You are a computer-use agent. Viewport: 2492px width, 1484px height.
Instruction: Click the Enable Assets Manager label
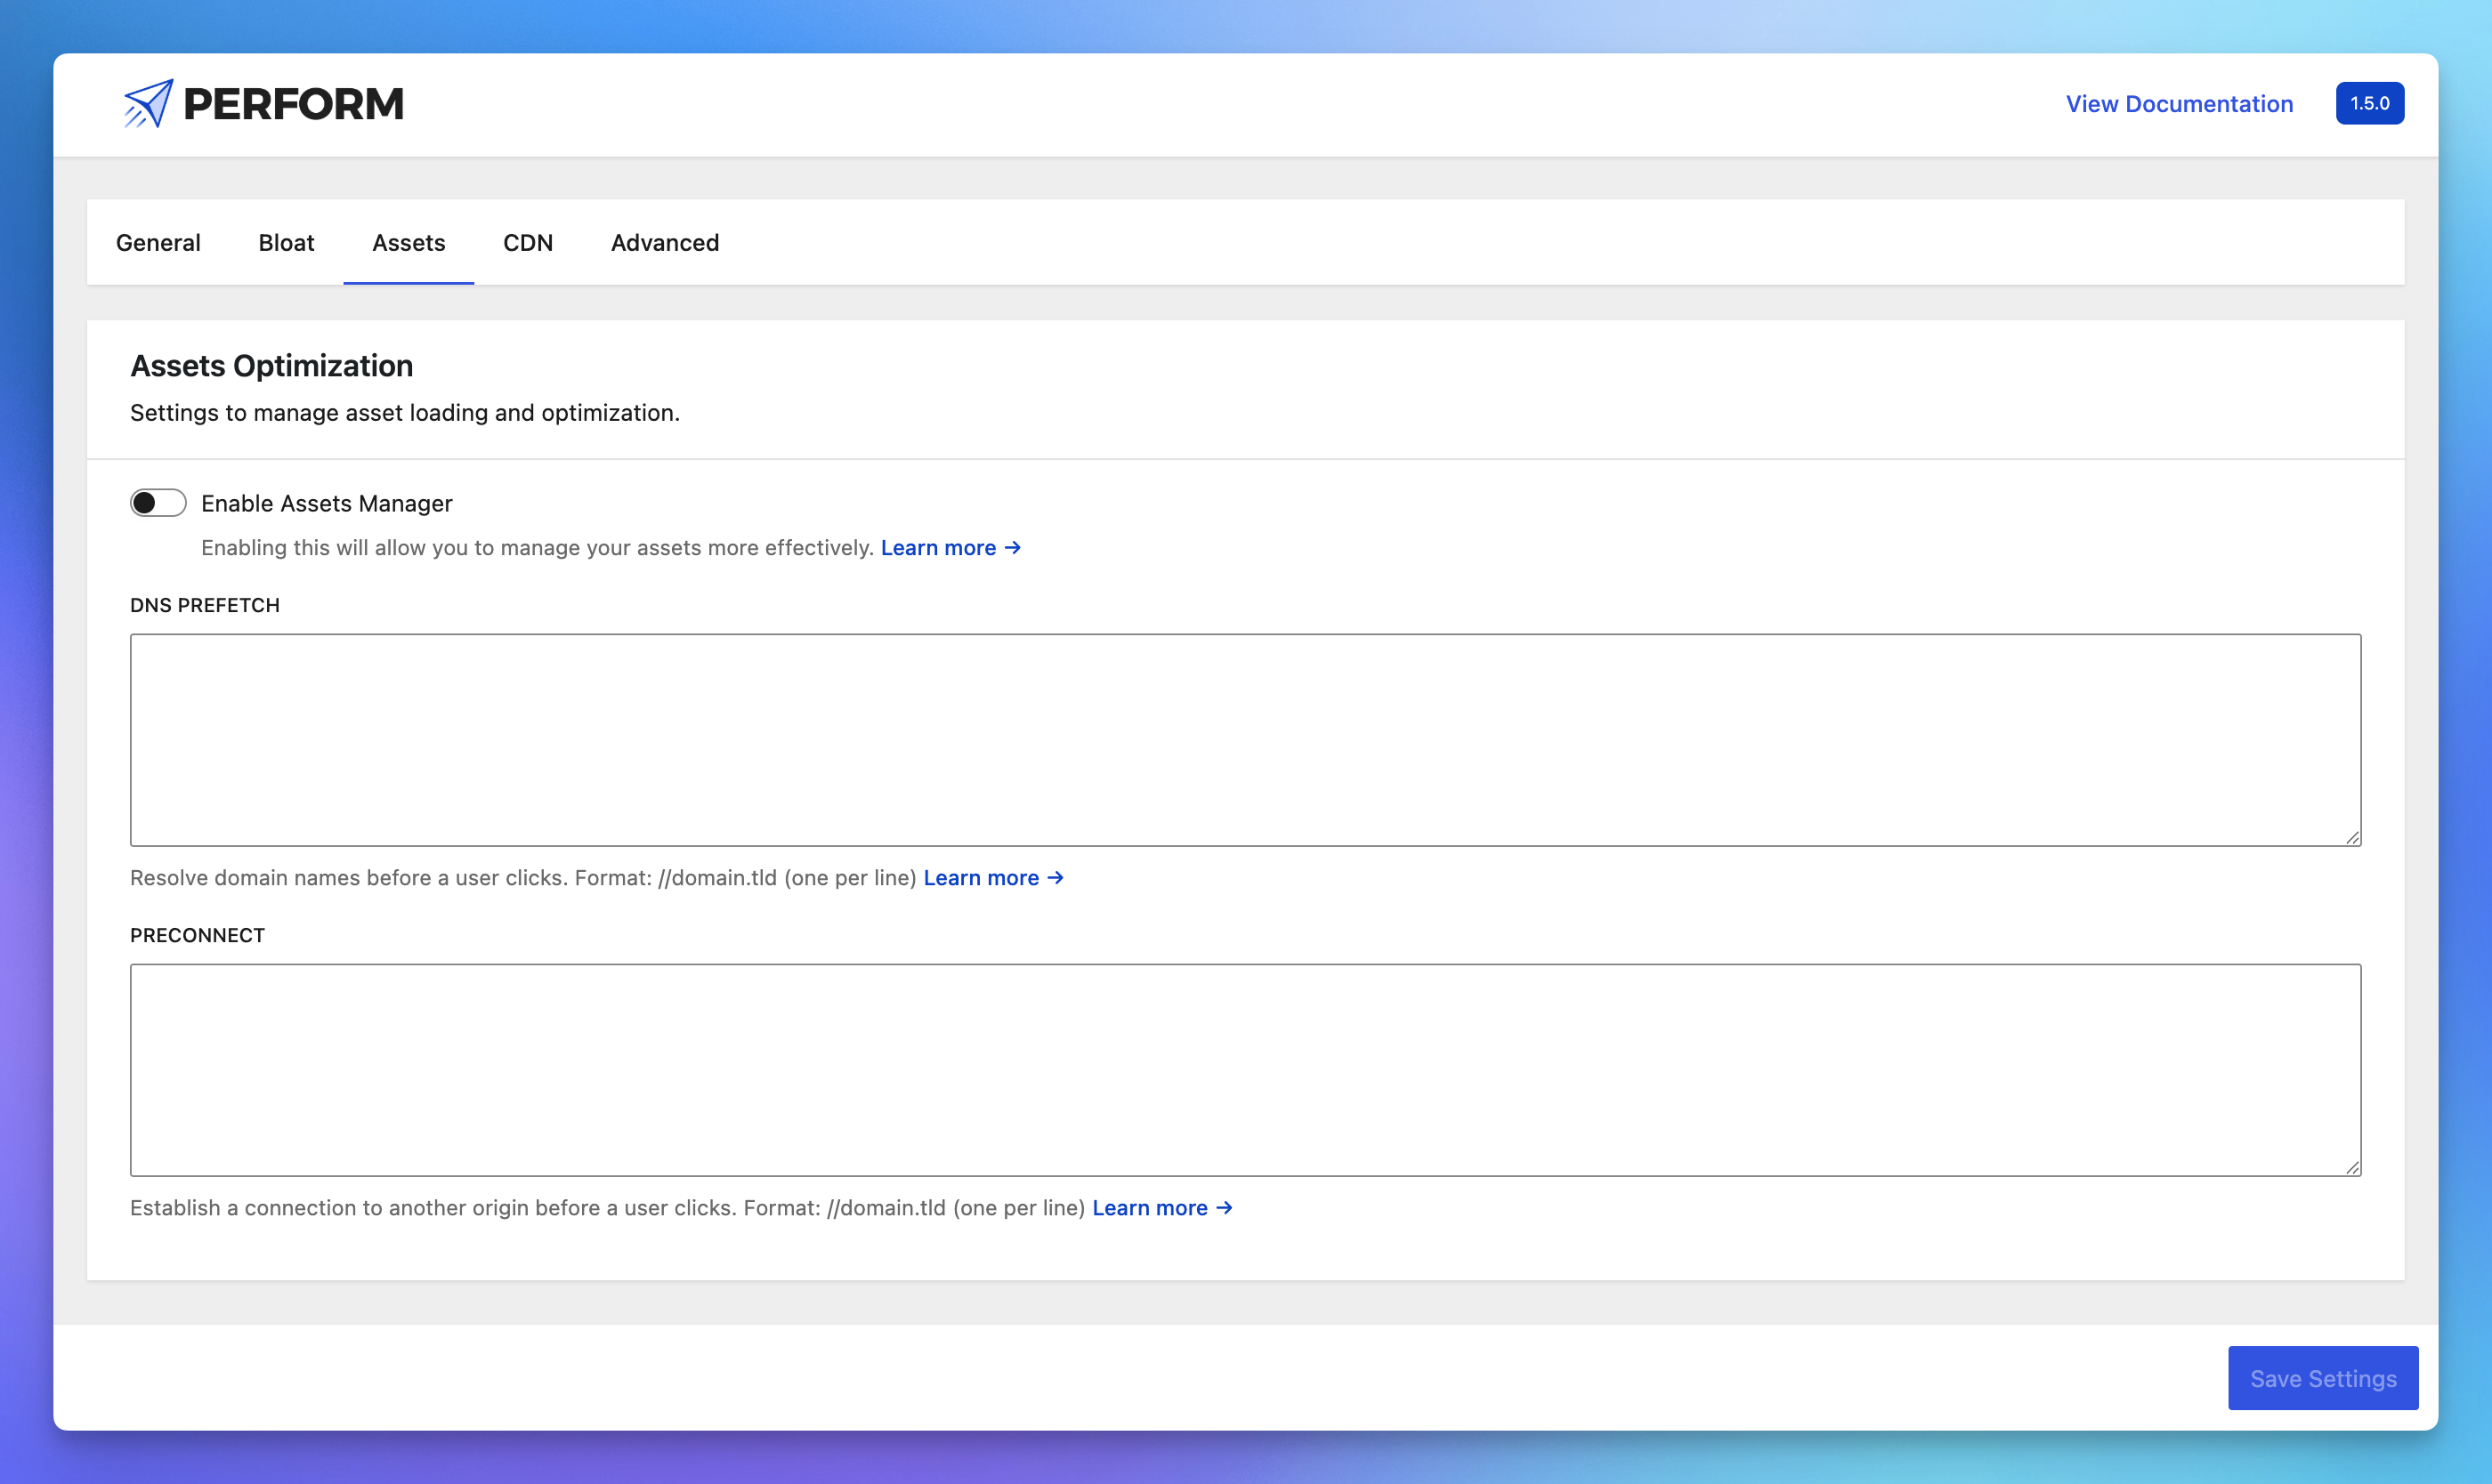click(x=326, y=504)
